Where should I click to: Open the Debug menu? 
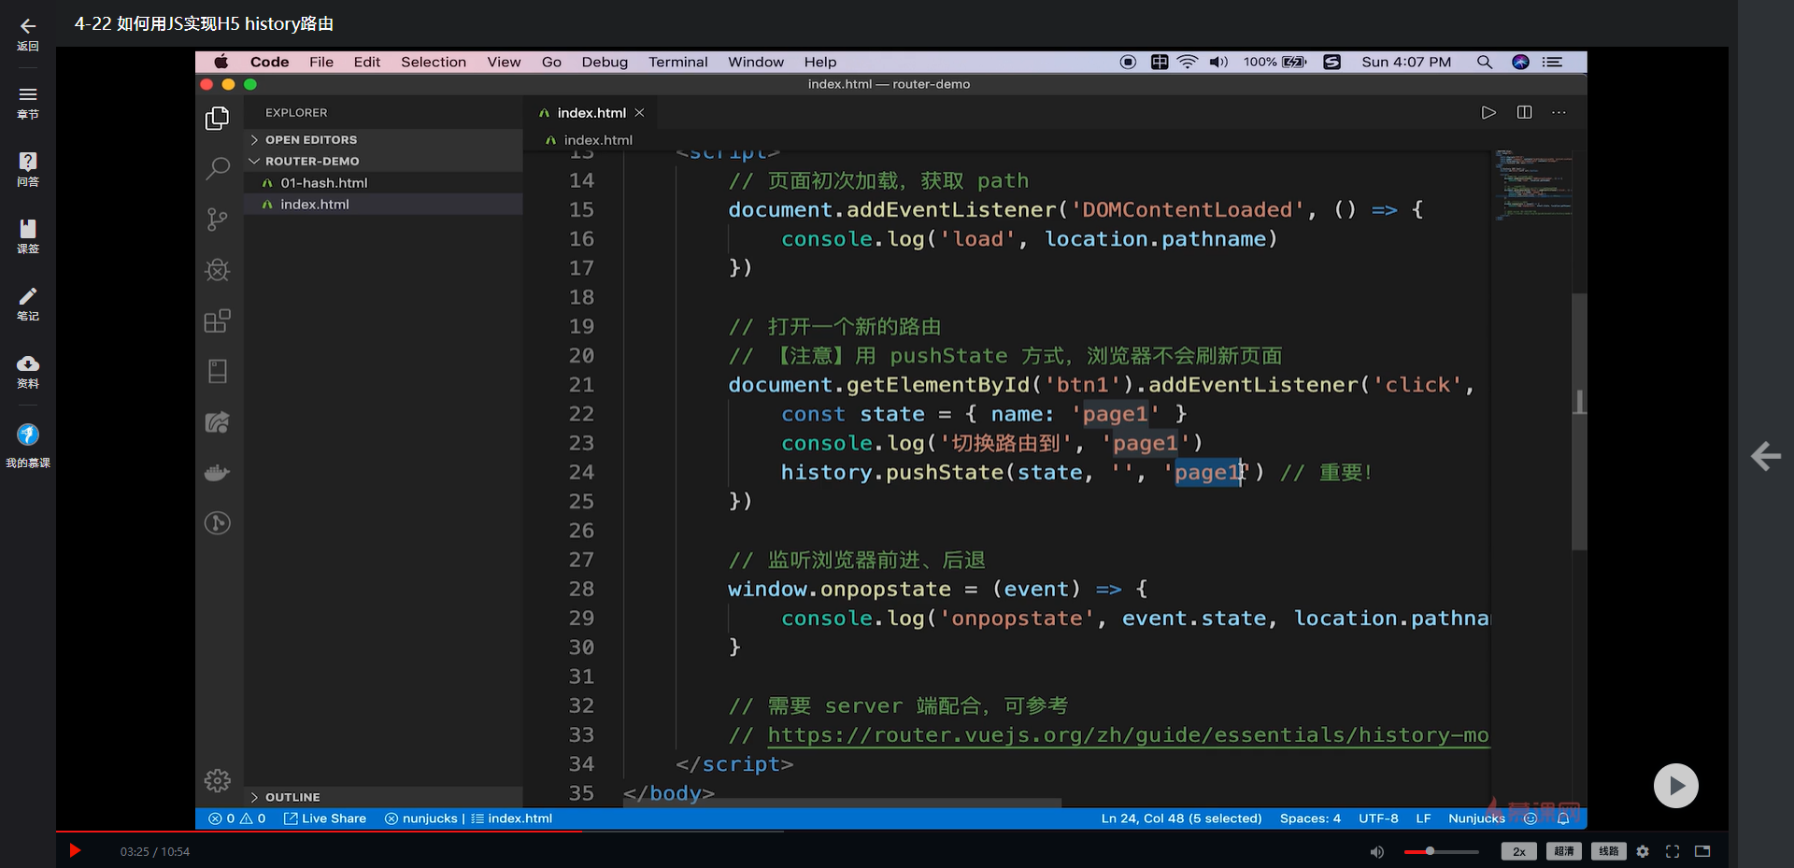tap(605, 62)
